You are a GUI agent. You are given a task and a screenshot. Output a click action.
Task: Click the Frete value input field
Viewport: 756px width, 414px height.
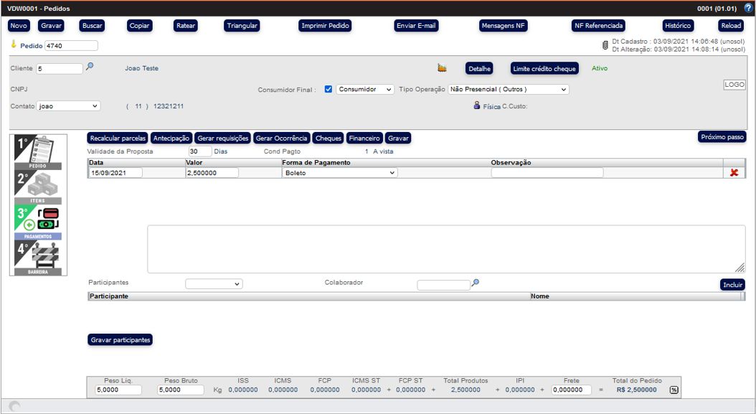(572, 390)
